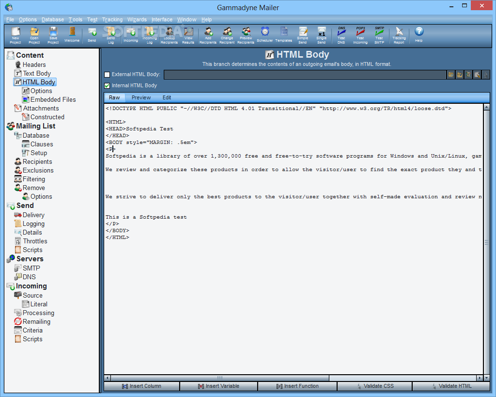Open the Database menu
The height and width of the screenshot is (397, 496).
52,19
